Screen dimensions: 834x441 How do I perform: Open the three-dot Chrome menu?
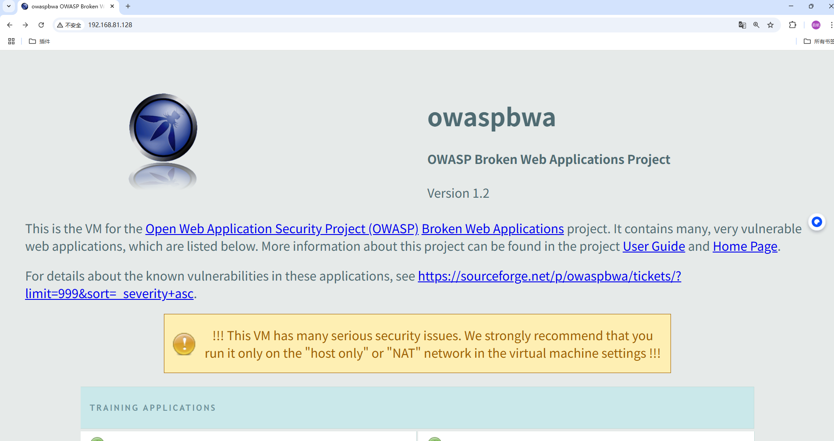pyautogui.click(x=828, y=25)
